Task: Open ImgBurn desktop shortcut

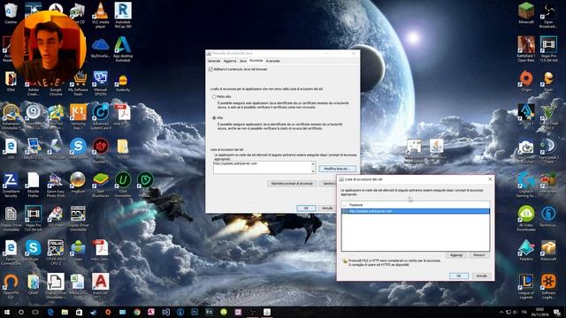Action: point(78,183)
